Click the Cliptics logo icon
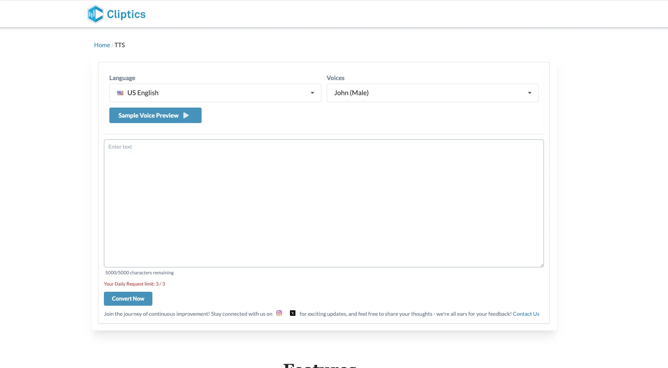Viewport: 668px width, 368px height. click(x=95, y=14)
